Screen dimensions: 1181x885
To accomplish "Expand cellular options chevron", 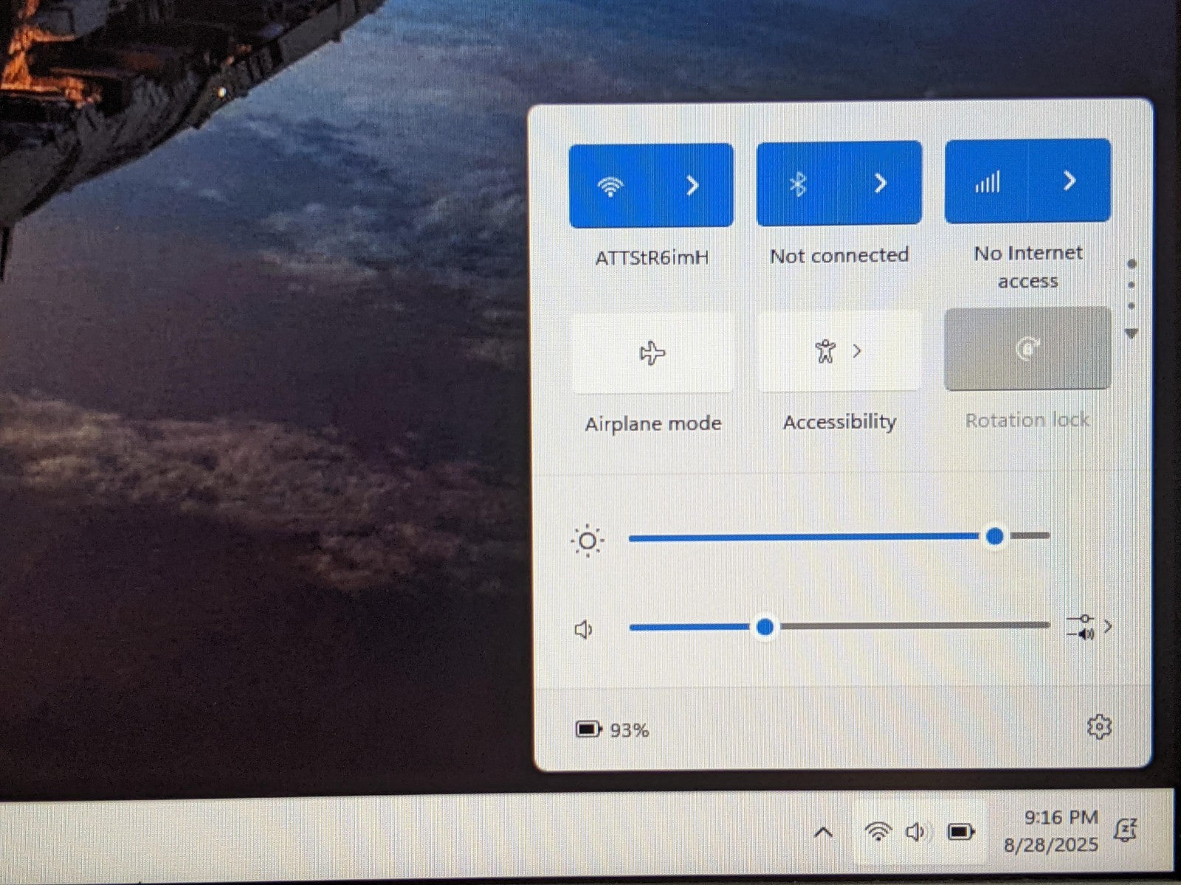I will 1070,181.
